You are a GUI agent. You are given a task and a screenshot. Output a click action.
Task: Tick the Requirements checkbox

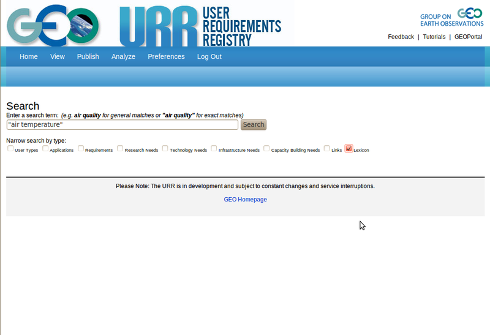81,148
